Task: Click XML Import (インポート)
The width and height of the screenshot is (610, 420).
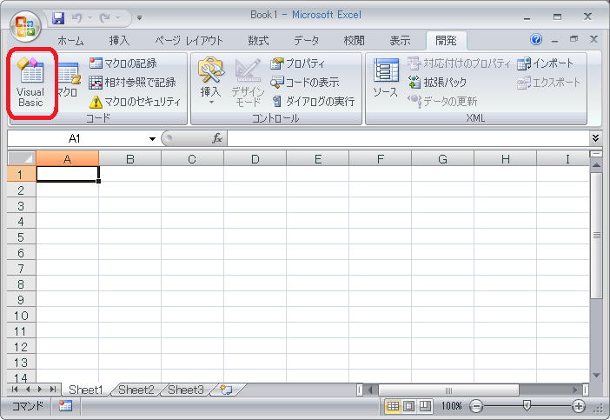Action: [x=545, y=63]
